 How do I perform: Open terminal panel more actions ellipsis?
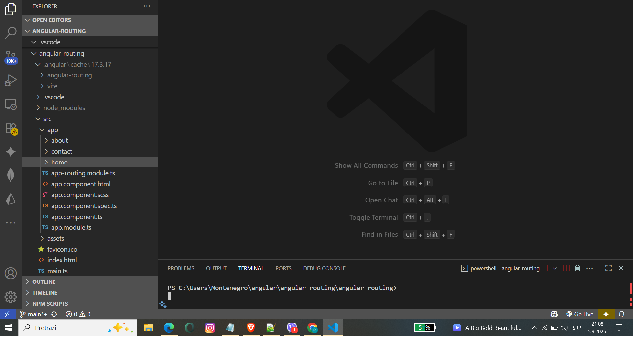pos(589,268)
